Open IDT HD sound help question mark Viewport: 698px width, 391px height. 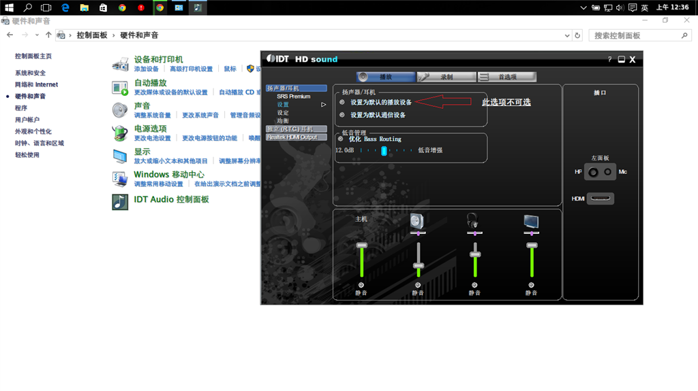[x=609, y=59]
